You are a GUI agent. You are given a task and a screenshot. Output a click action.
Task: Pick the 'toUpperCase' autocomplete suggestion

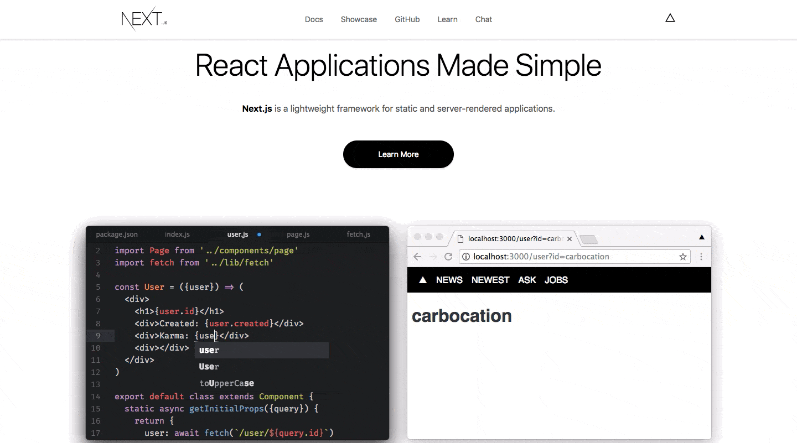[261, 383]
